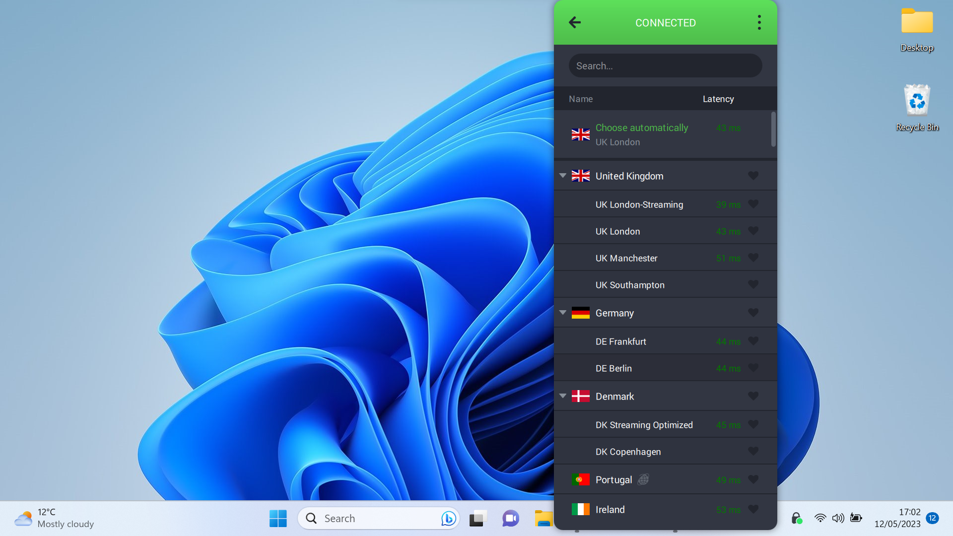The image size is (953, 536).
Task: Click the geo-located globe icon beside Portugal
Action: point(643,479)
